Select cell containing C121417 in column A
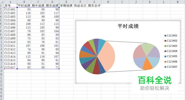Screen dimensions: 185x100 click(x=10, y=67)
